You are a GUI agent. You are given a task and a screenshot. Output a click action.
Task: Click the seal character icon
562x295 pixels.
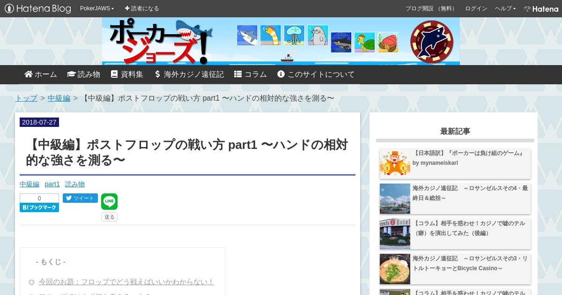(318, 35)
